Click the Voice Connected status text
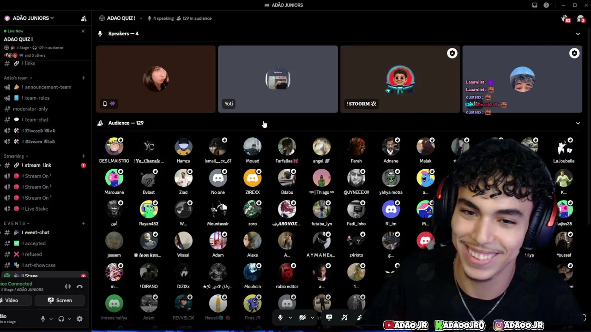This screenshot has height=332, width=591. 16,284
